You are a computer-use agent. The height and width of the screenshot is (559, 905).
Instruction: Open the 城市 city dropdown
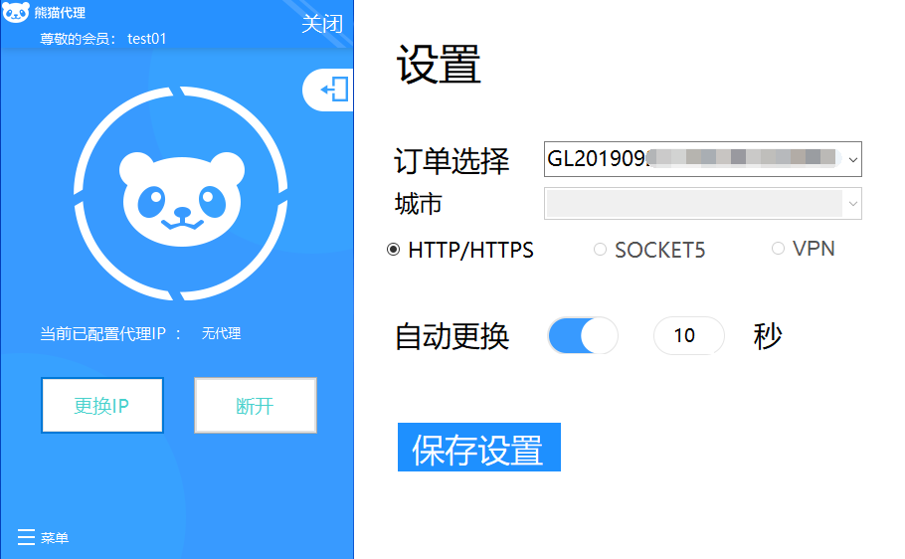point(702,203)
